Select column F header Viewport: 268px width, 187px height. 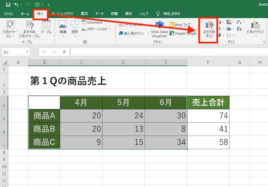point(208,62)
